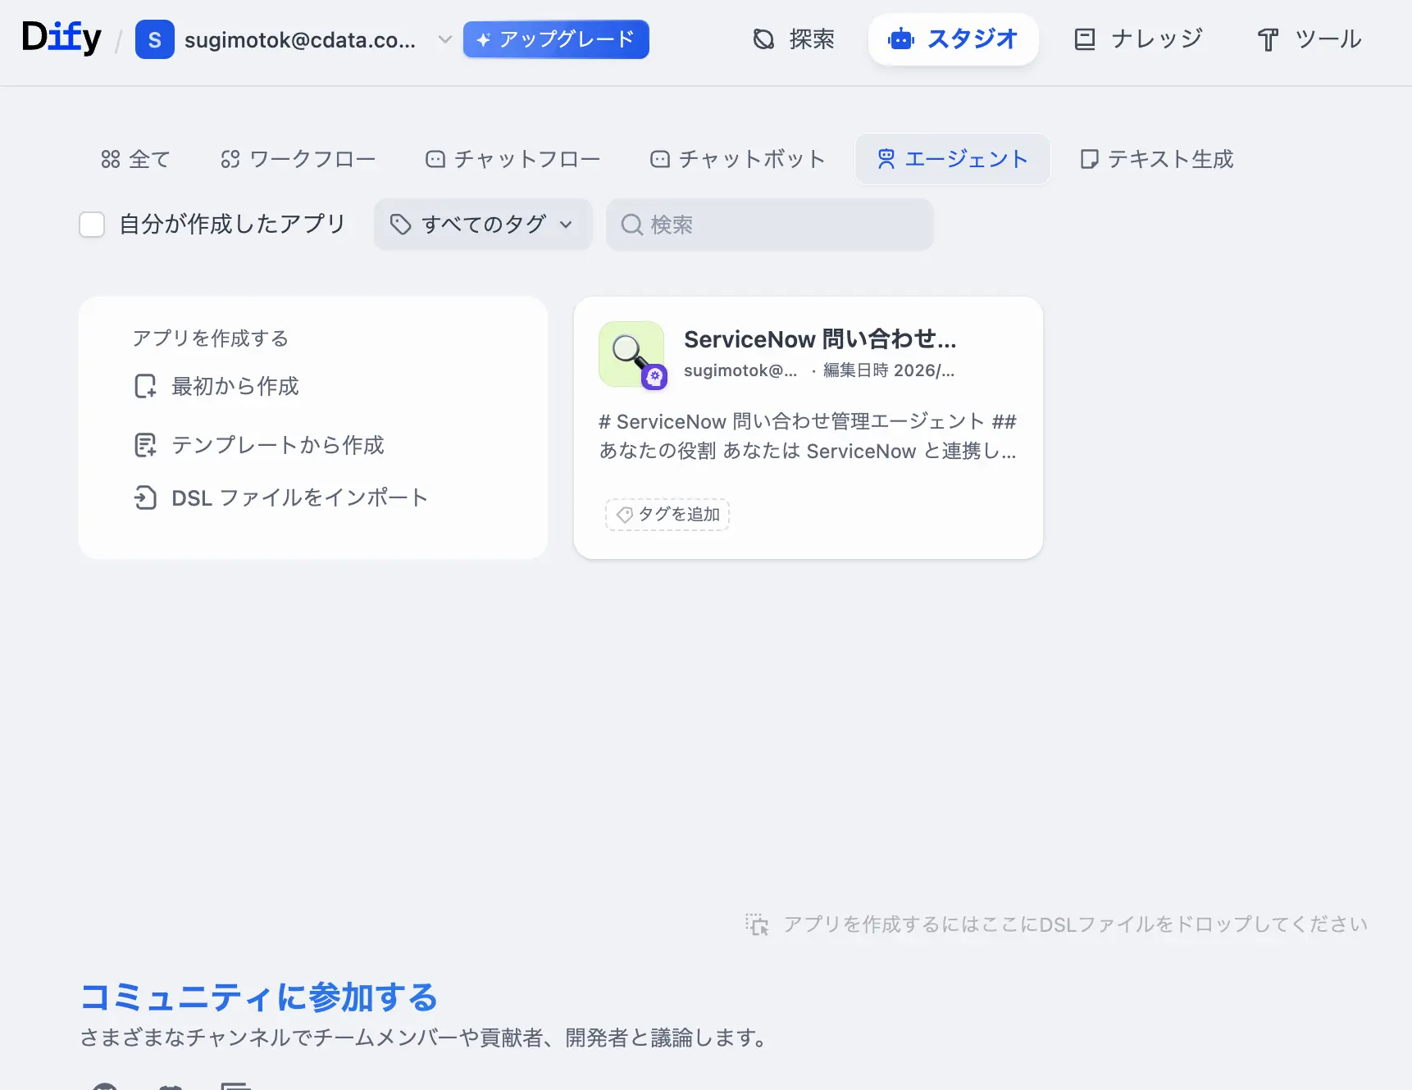Click sugimotok@cdata.co... workspace name
The image size is (1412, 1090).
[300, 40]
